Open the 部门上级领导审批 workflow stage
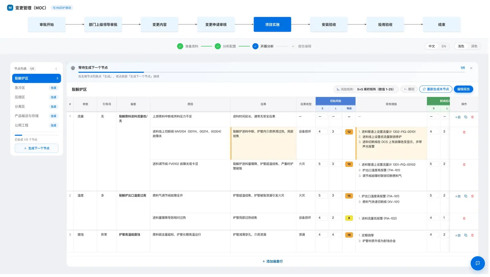Viewport: 490px width, 277px height. click(x=103, y=24)
